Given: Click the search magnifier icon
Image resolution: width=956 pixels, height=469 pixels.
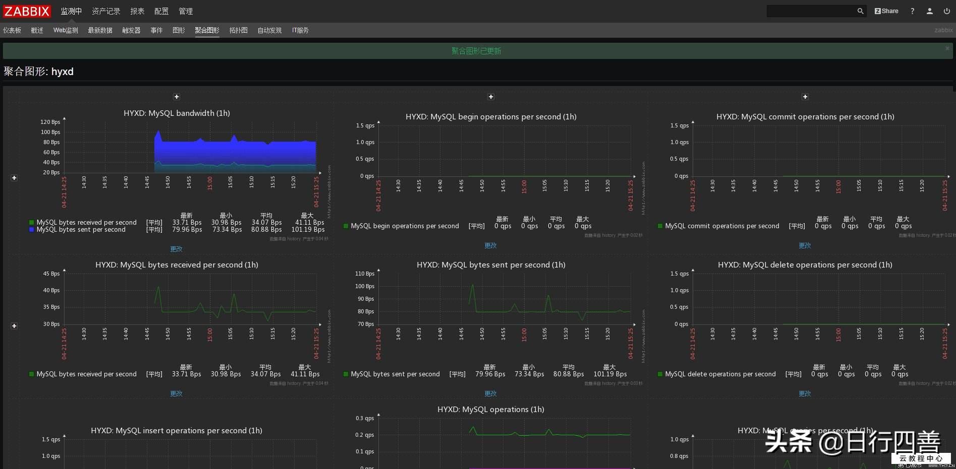Looking at the screenshot, I should (x=860, y=11).
